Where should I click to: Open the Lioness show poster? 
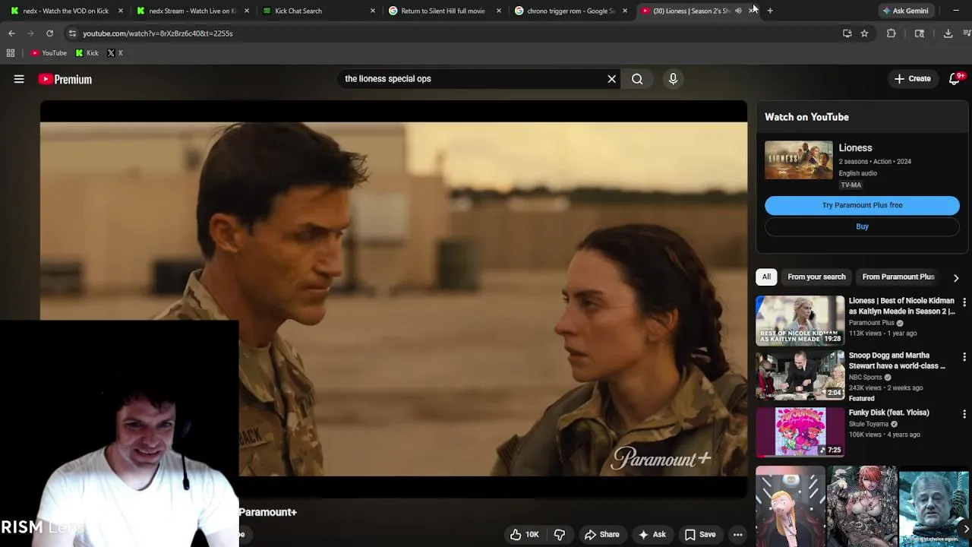click(x=798, y=160)
